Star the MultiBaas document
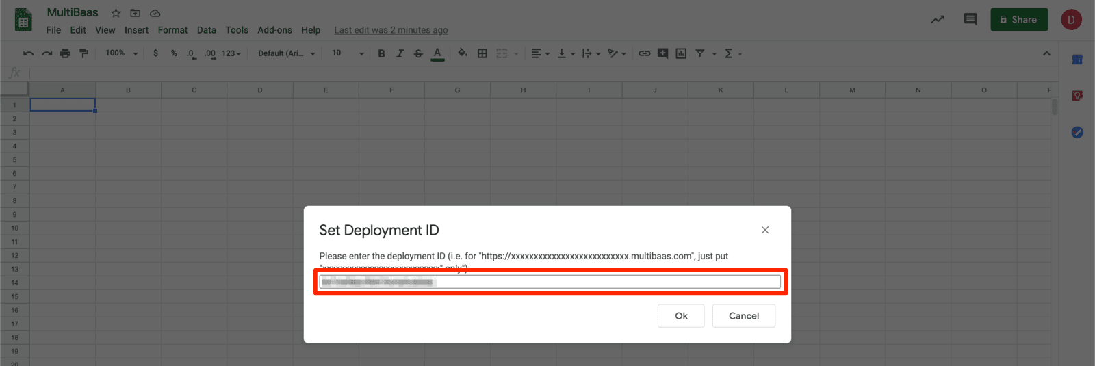Screen dimensions: 1095x366 click(116, 13)
